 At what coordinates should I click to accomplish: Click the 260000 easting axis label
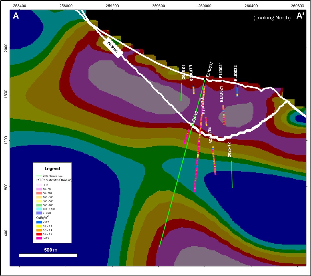click(204, 5)
